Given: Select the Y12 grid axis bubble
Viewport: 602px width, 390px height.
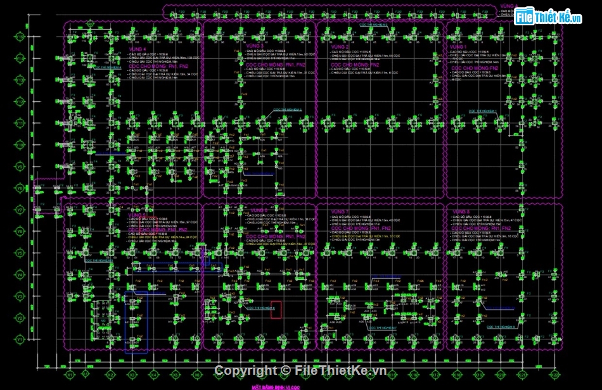Looking at the screenshot, I should pyautogui.click(x=20, y=101).
